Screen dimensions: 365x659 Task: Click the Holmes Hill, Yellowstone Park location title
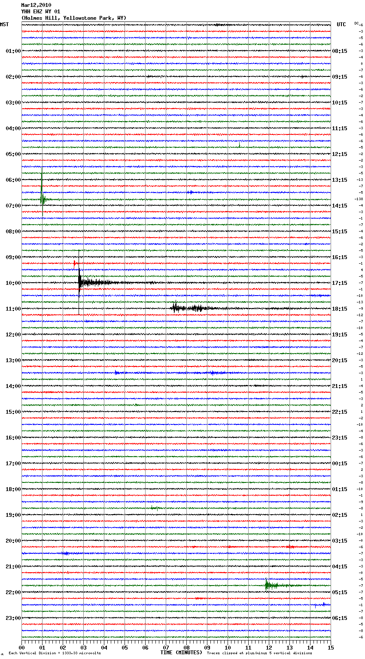coord(74,18)
